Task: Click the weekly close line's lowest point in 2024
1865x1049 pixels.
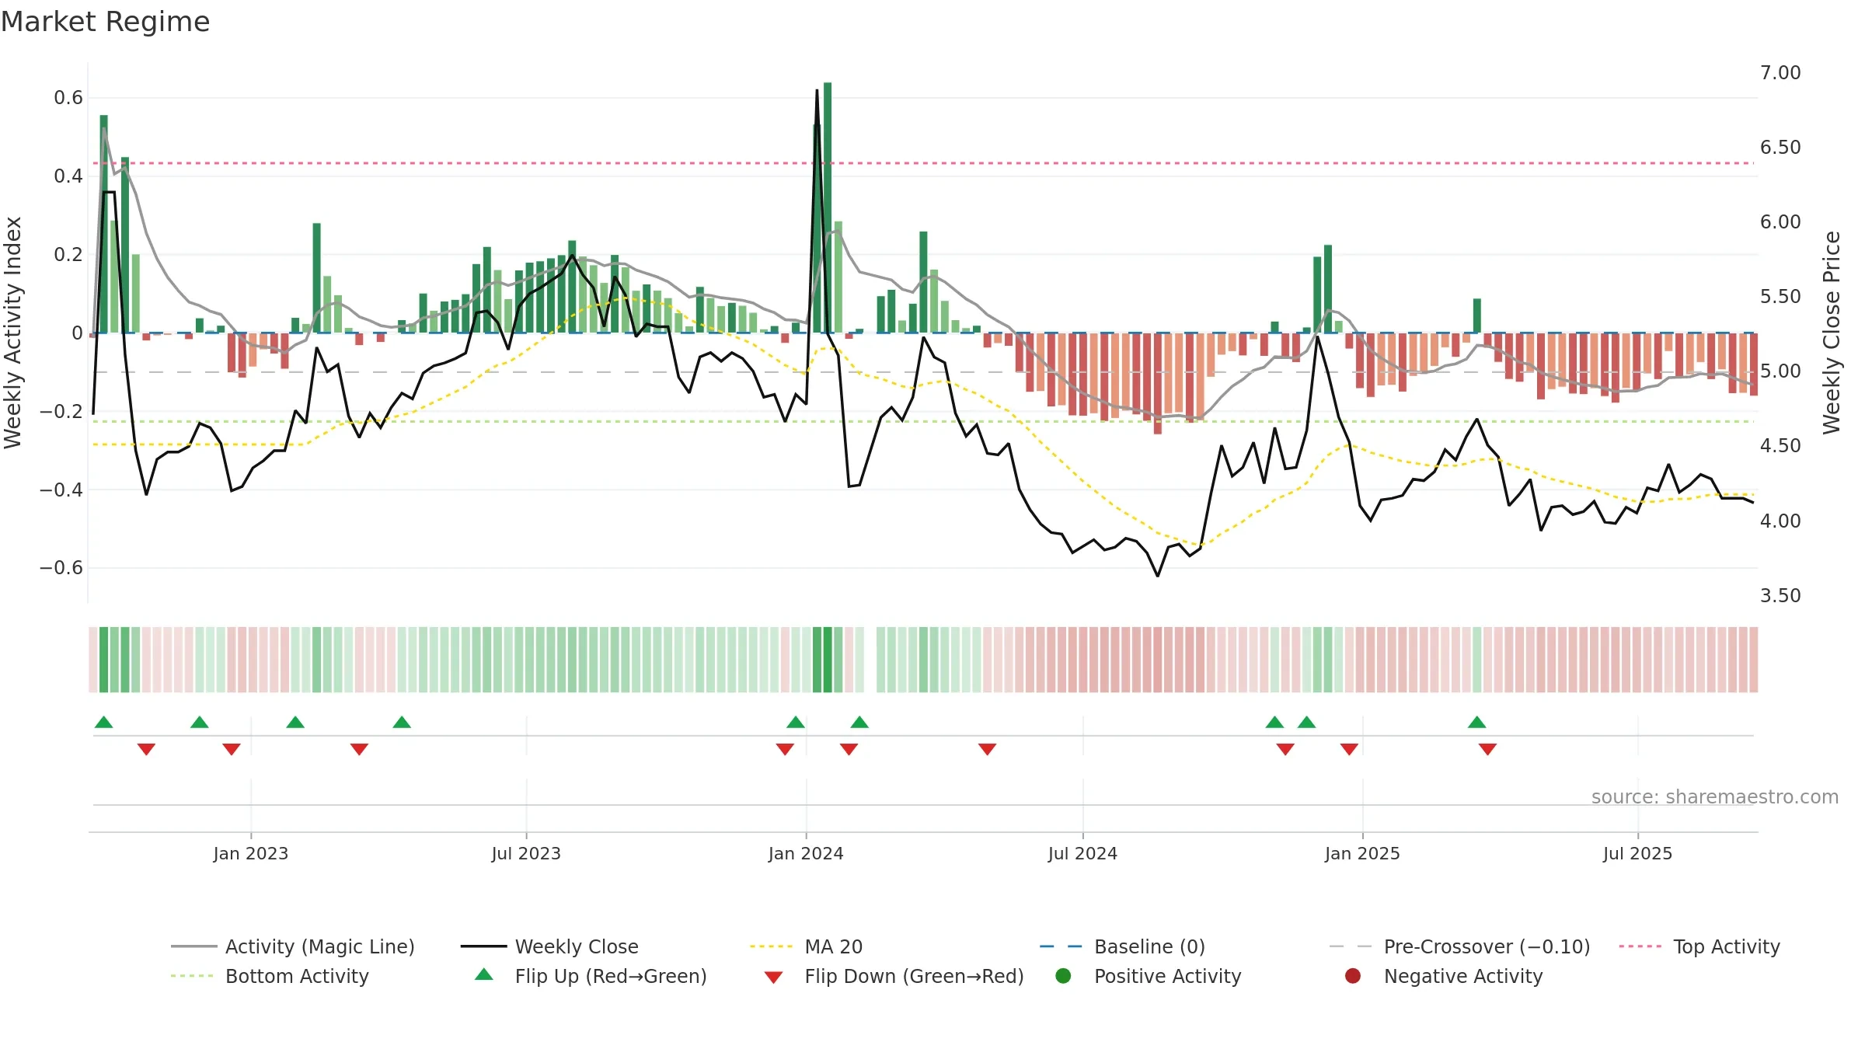Action: click(1158, 576)
